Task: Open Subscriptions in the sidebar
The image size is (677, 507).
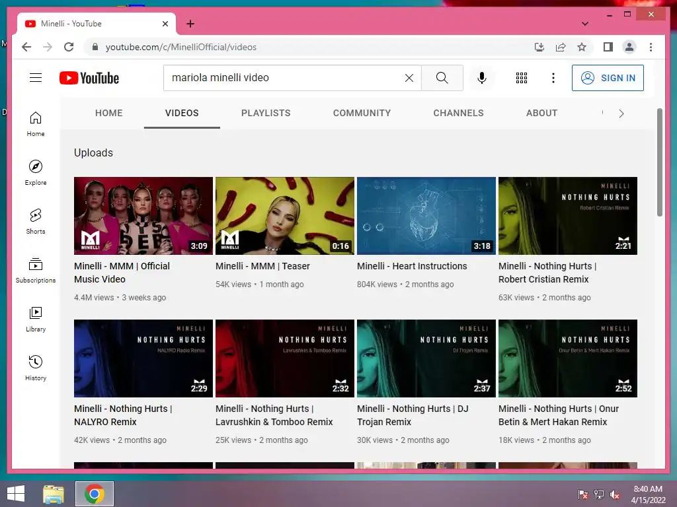Action: pyautogui.click(x=36, y=270)
